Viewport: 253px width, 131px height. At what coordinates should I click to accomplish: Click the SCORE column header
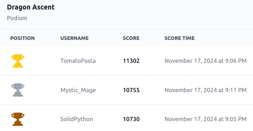tap(131, 38)
